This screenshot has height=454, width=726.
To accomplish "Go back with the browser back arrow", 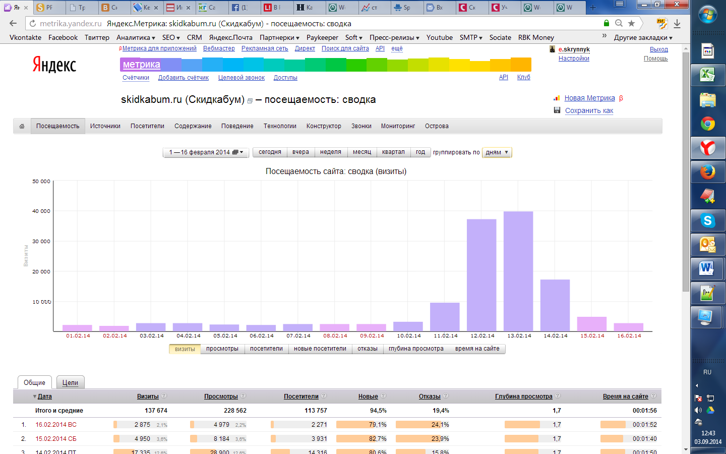I will 13,23.
